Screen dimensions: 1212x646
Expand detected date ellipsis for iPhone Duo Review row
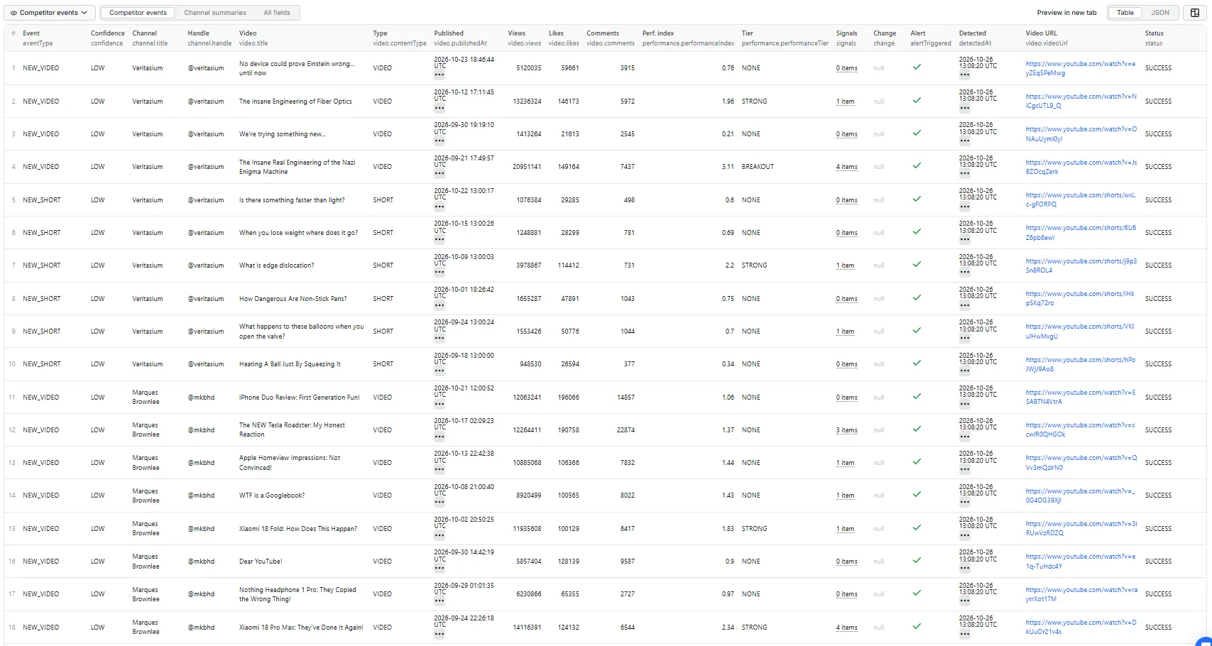point(964,405)
